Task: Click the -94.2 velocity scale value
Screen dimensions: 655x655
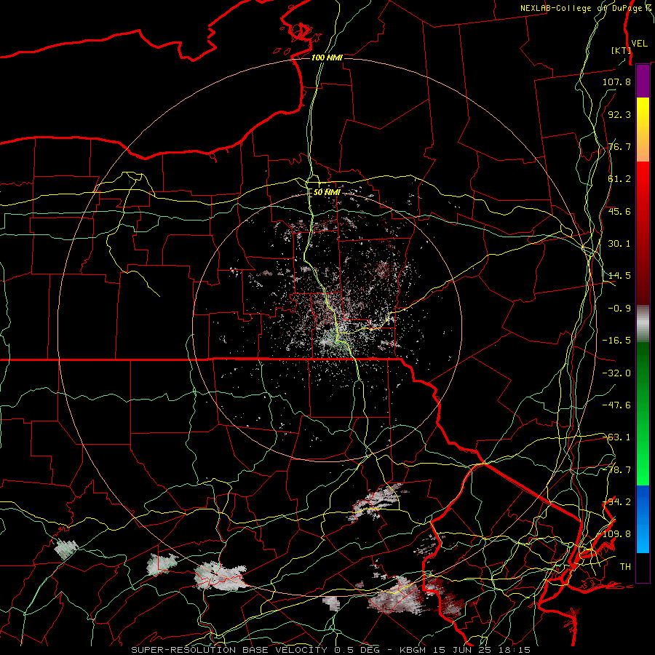Action: [x=616, y=502]
